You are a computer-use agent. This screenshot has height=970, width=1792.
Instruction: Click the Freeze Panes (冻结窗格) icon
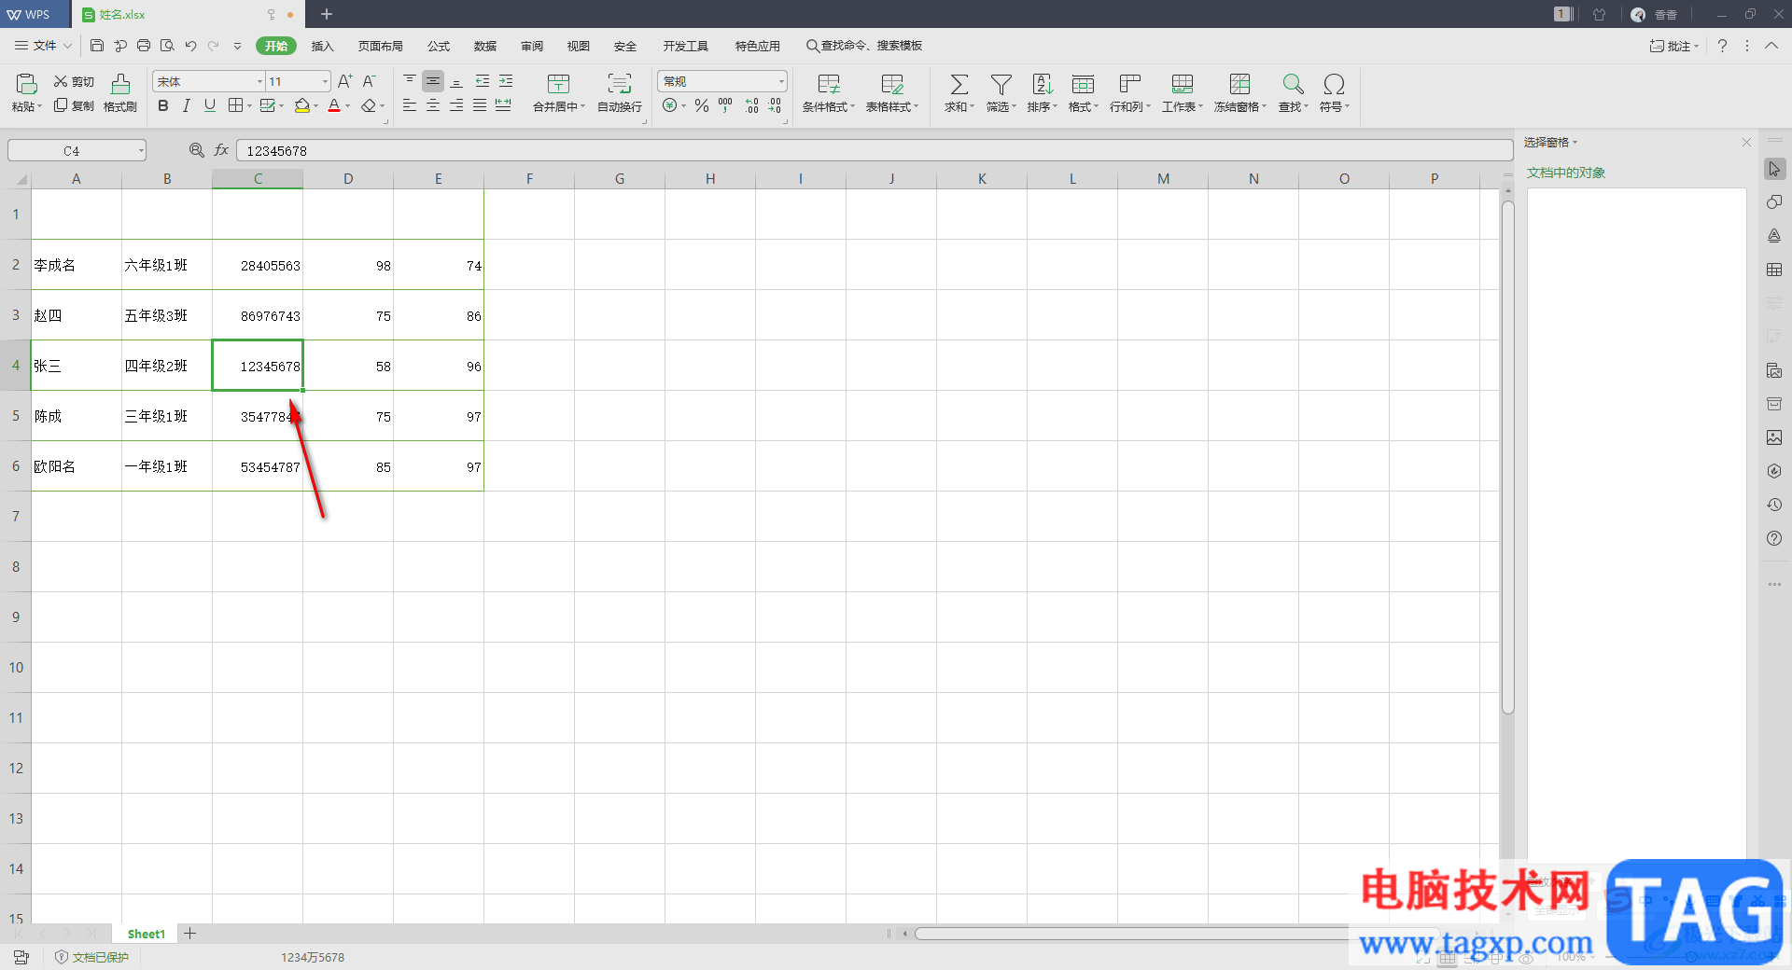click(x=1239, y=84)
